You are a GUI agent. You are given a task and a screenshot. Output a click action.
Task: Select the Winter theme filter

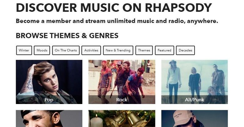(24, 50)
